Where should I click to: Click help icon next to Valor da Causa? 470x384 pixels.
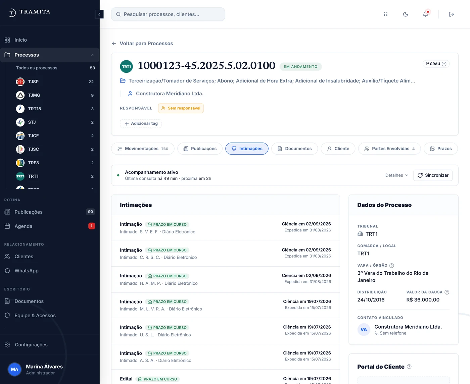point(447,292)
